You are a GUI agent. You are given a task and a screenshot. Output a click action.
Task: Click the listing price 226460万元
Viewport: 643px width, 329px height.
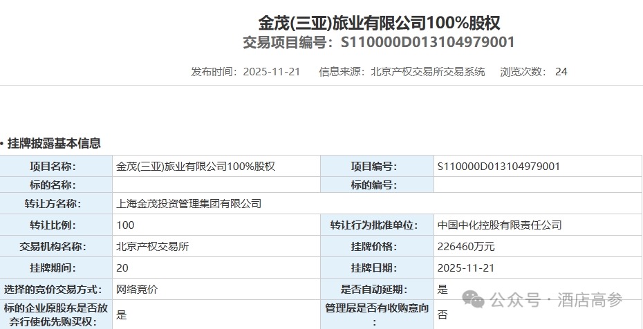click(466, 246)
